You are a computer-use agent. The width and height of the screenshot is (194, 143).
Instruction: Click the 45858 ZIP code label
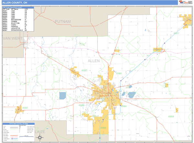click(x=171, y=116)
